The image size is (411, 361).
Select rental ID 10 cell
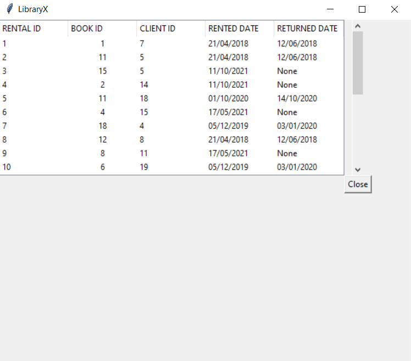coord(7,167)
